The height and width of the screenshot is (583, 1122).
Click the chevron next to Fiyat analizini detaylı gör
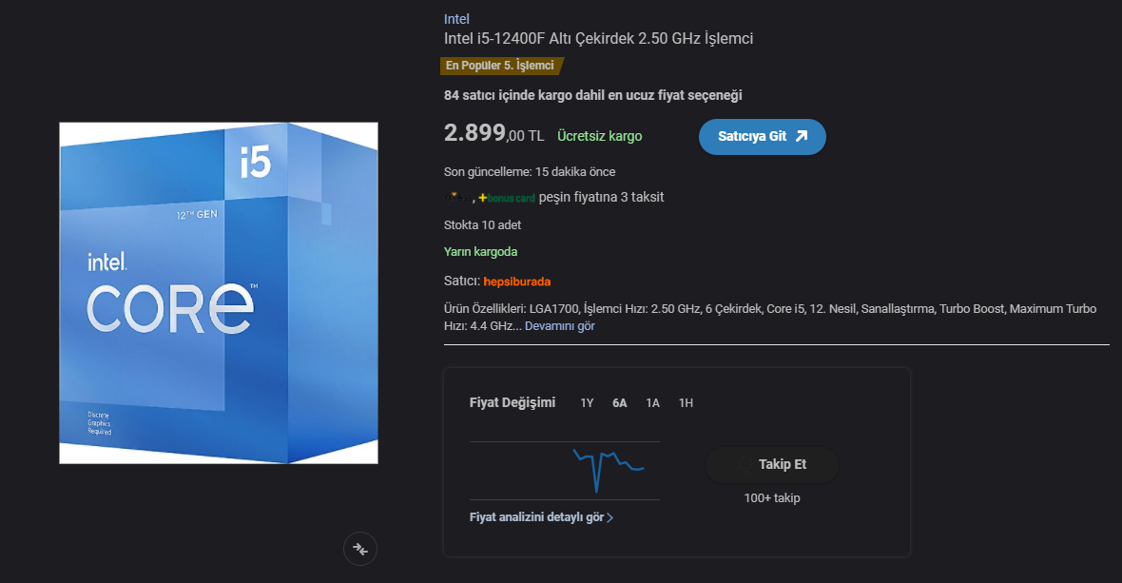tap(610, 518)
